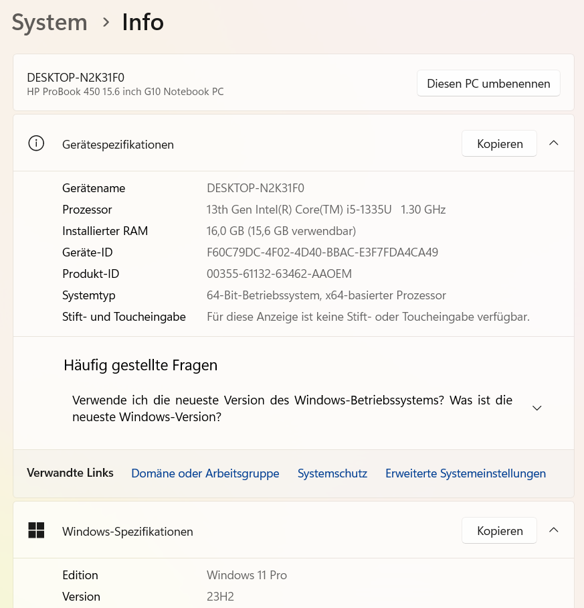Copy the Windows specifications with Kopieren
Image resolution: width=584 pixels, height=608 pixels.
(x=499, y=530)
